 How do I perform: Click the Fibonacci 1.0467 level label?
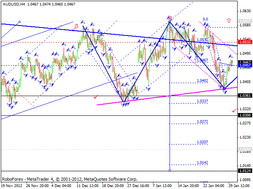[202, 60]
